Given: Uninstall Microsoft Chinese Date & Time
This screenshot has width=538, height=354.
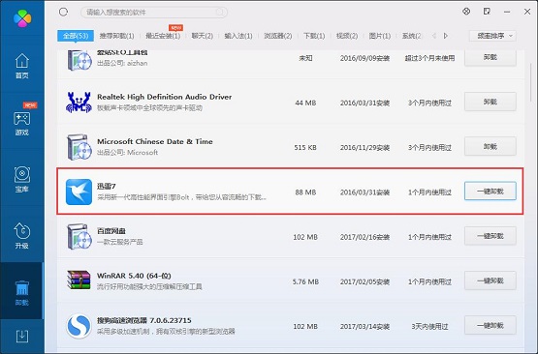Looking at the screenshot, I should (x=491, y=146).
